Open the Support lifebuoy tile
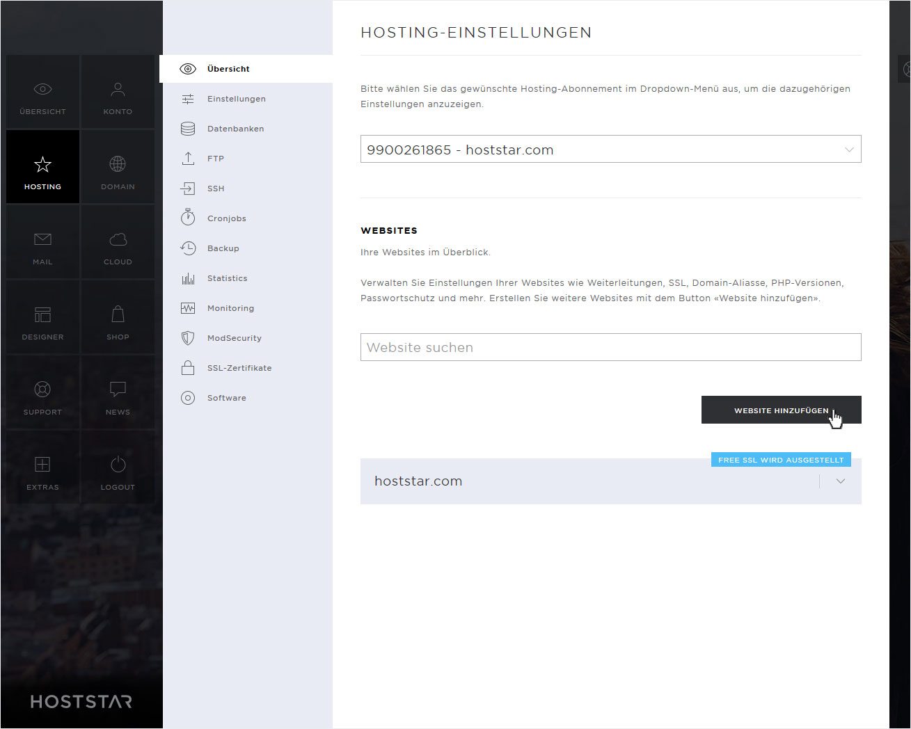This screenshot has height=729, width=911. click(x=42, y=392)
